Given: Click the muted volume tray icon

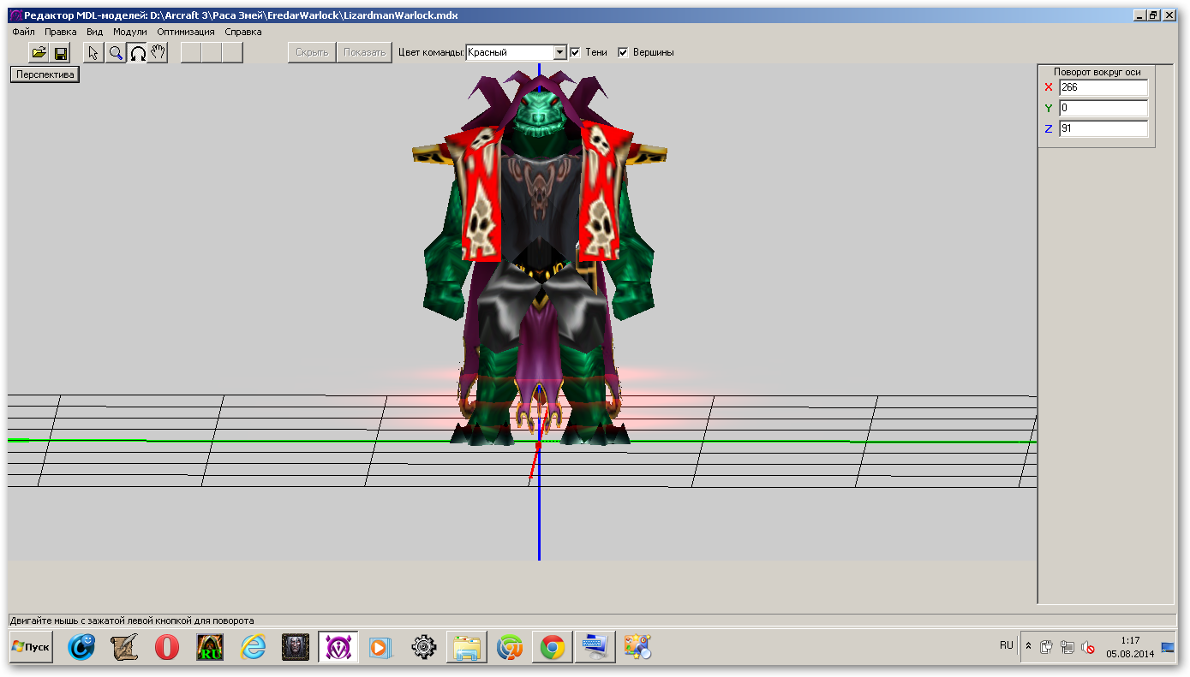Looking at the screenshot, I should pyautogui.click(x=1088, y=648).
